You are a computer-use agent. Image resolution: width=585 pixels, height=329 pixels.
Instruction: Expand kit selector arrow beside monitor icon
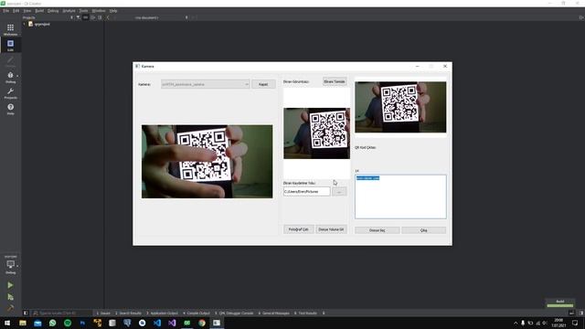pos(17,266)
